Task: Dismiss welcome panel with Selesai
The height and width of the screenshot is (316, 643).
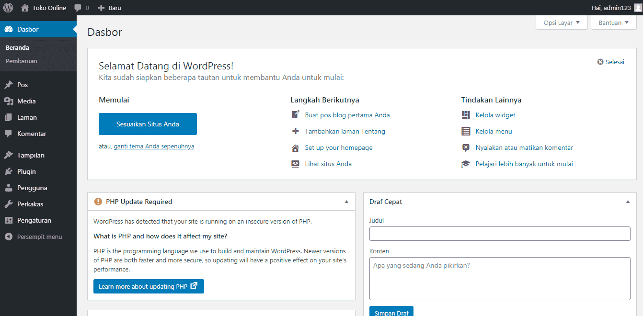Action: (x=611, y=62)
